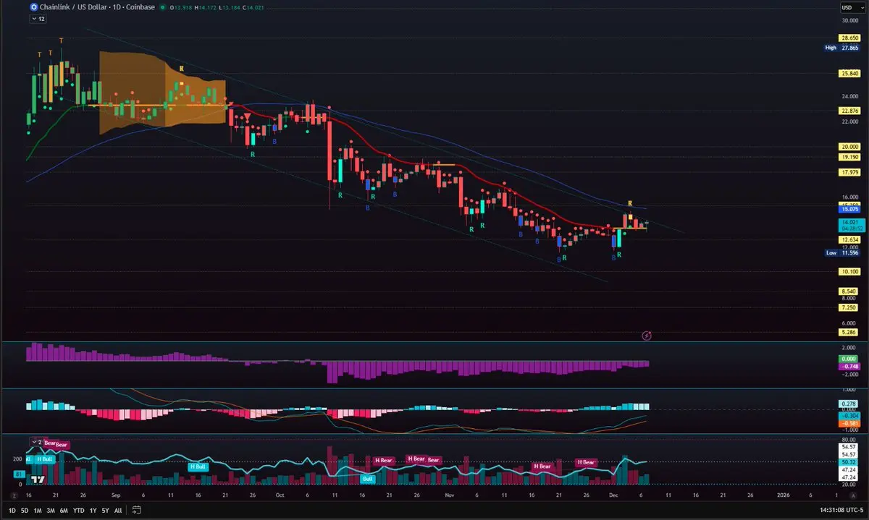This screenshot has height=520, width=869.
Task: Click the 5.286 price level label
Action: coord(849,333)
